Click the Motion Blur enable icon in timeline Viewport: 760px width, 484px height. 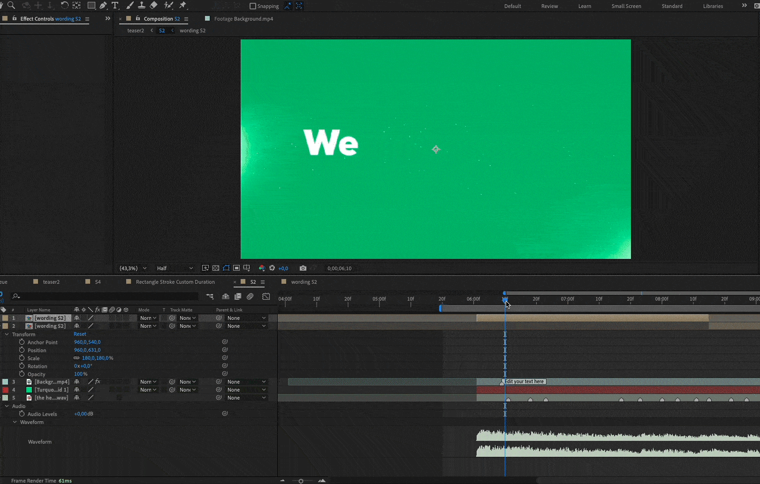(x=250, y=296)
